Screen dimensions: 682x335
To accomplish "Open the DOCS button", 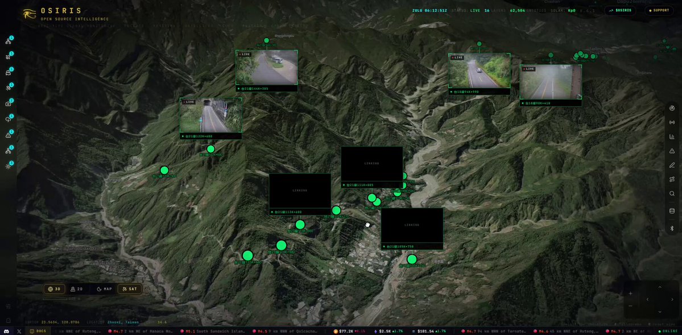I will click(x=38, y=331).
